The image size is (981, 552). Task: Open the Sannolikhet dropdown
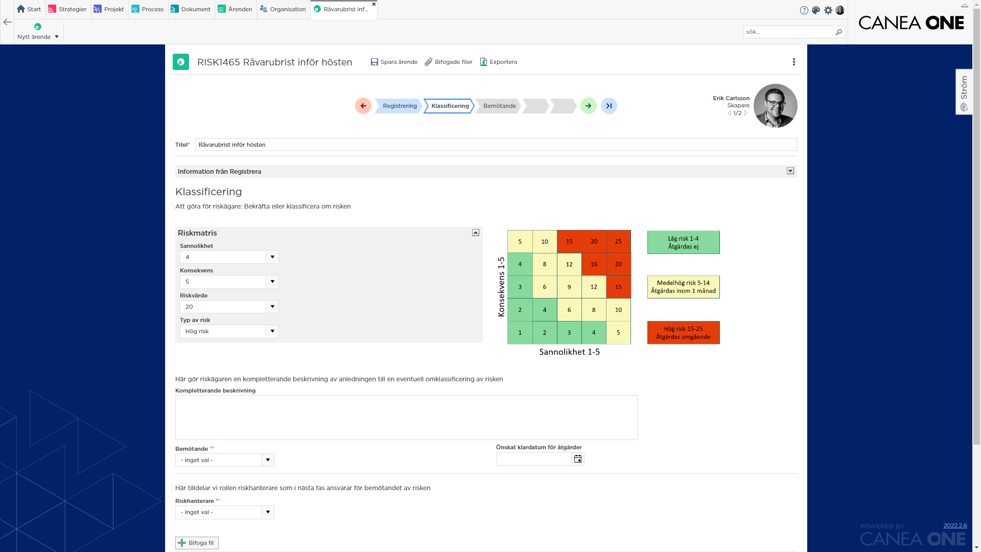(x=273, y=257)
